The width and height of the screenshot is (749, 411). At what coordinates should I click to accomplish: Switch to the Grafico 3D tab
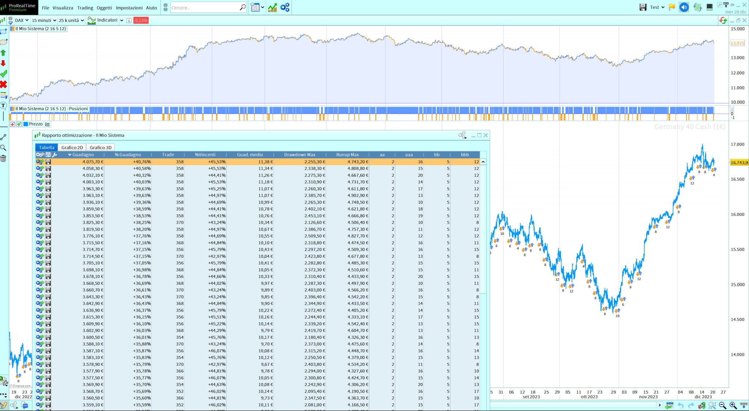click(x=101, y=148)
